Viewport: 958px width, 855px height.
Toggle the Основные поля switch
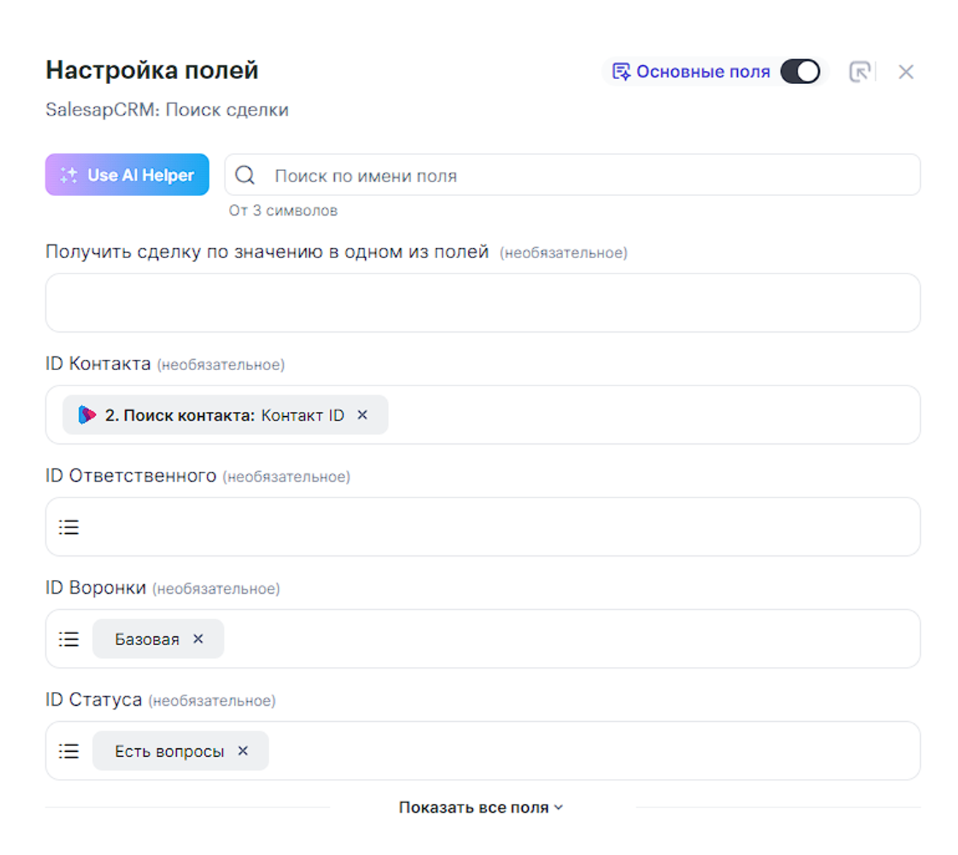point(799,72)
